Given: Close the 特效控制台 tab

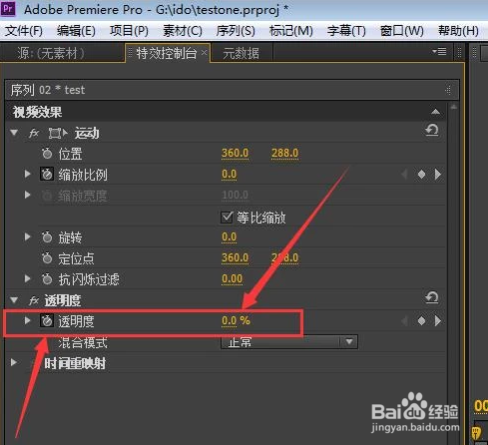Looking at the screenshot, I should tap(204, 52).
